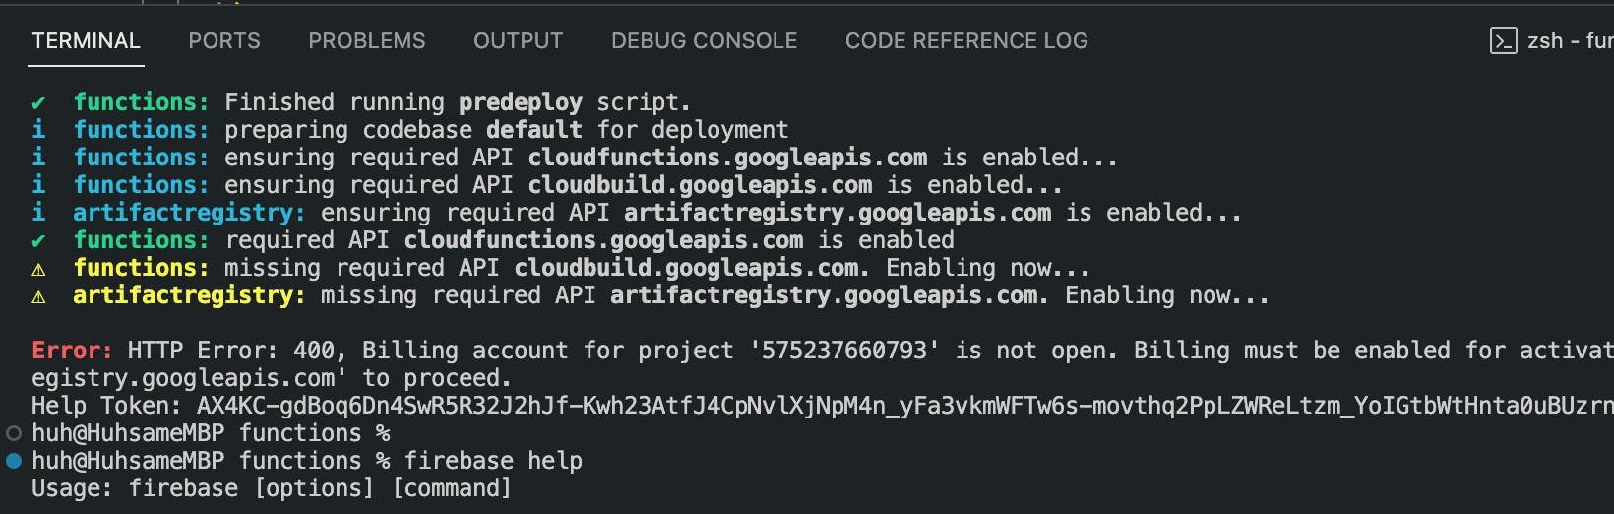Viewport: 1614px width, 514px height.
Task: Click the warning triangle beside cloudbuild missing line
Action: pos(38,269)
